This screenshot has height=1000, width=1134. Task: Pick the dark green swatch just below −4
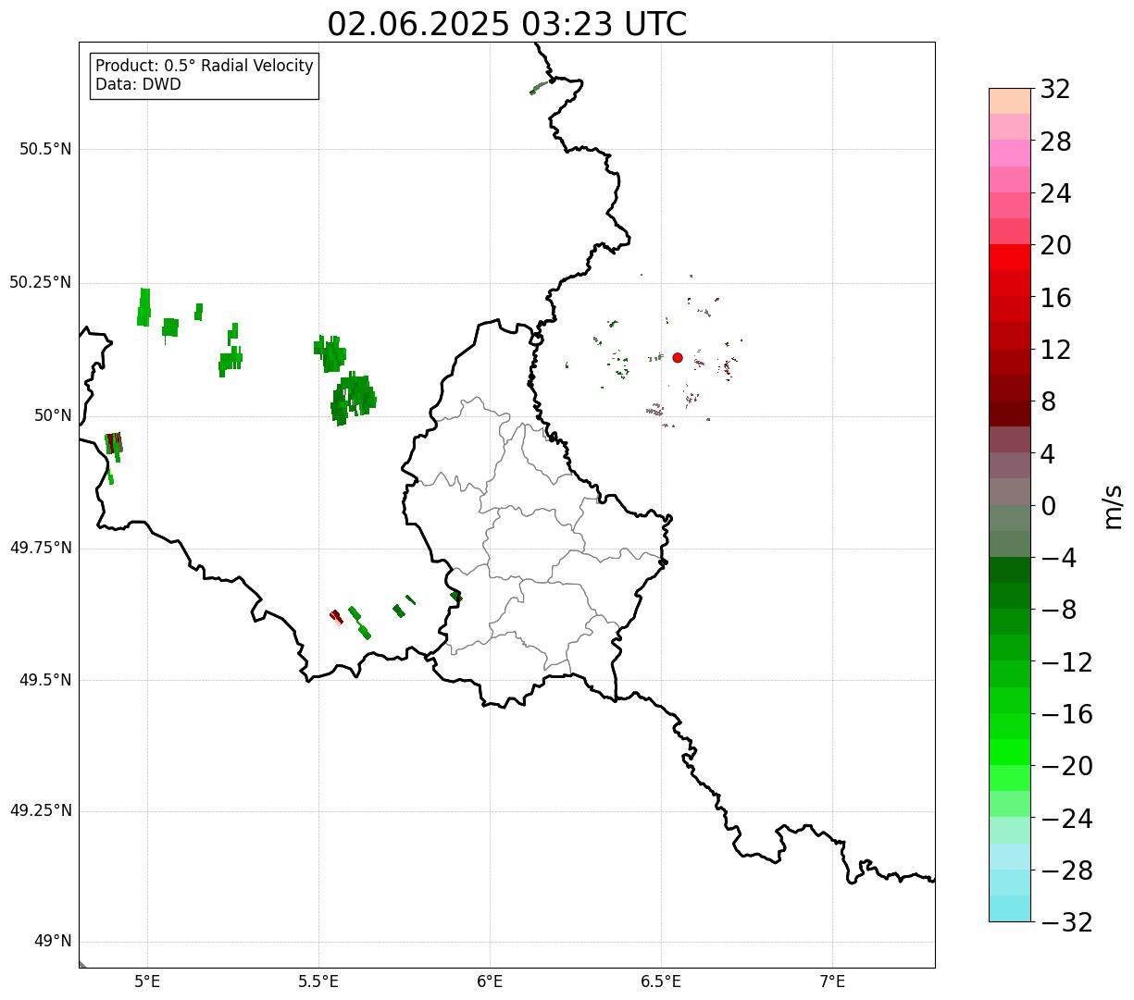point(1010,570)
